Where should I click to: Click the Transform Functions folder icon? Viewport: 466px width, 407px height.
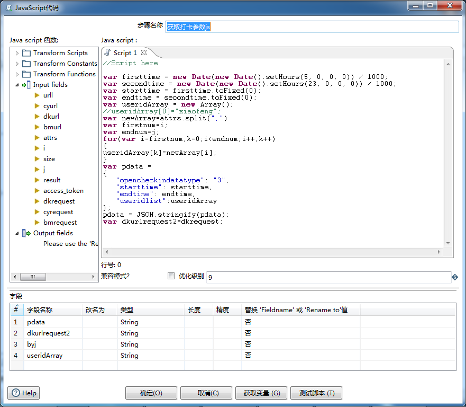(26, 74)
